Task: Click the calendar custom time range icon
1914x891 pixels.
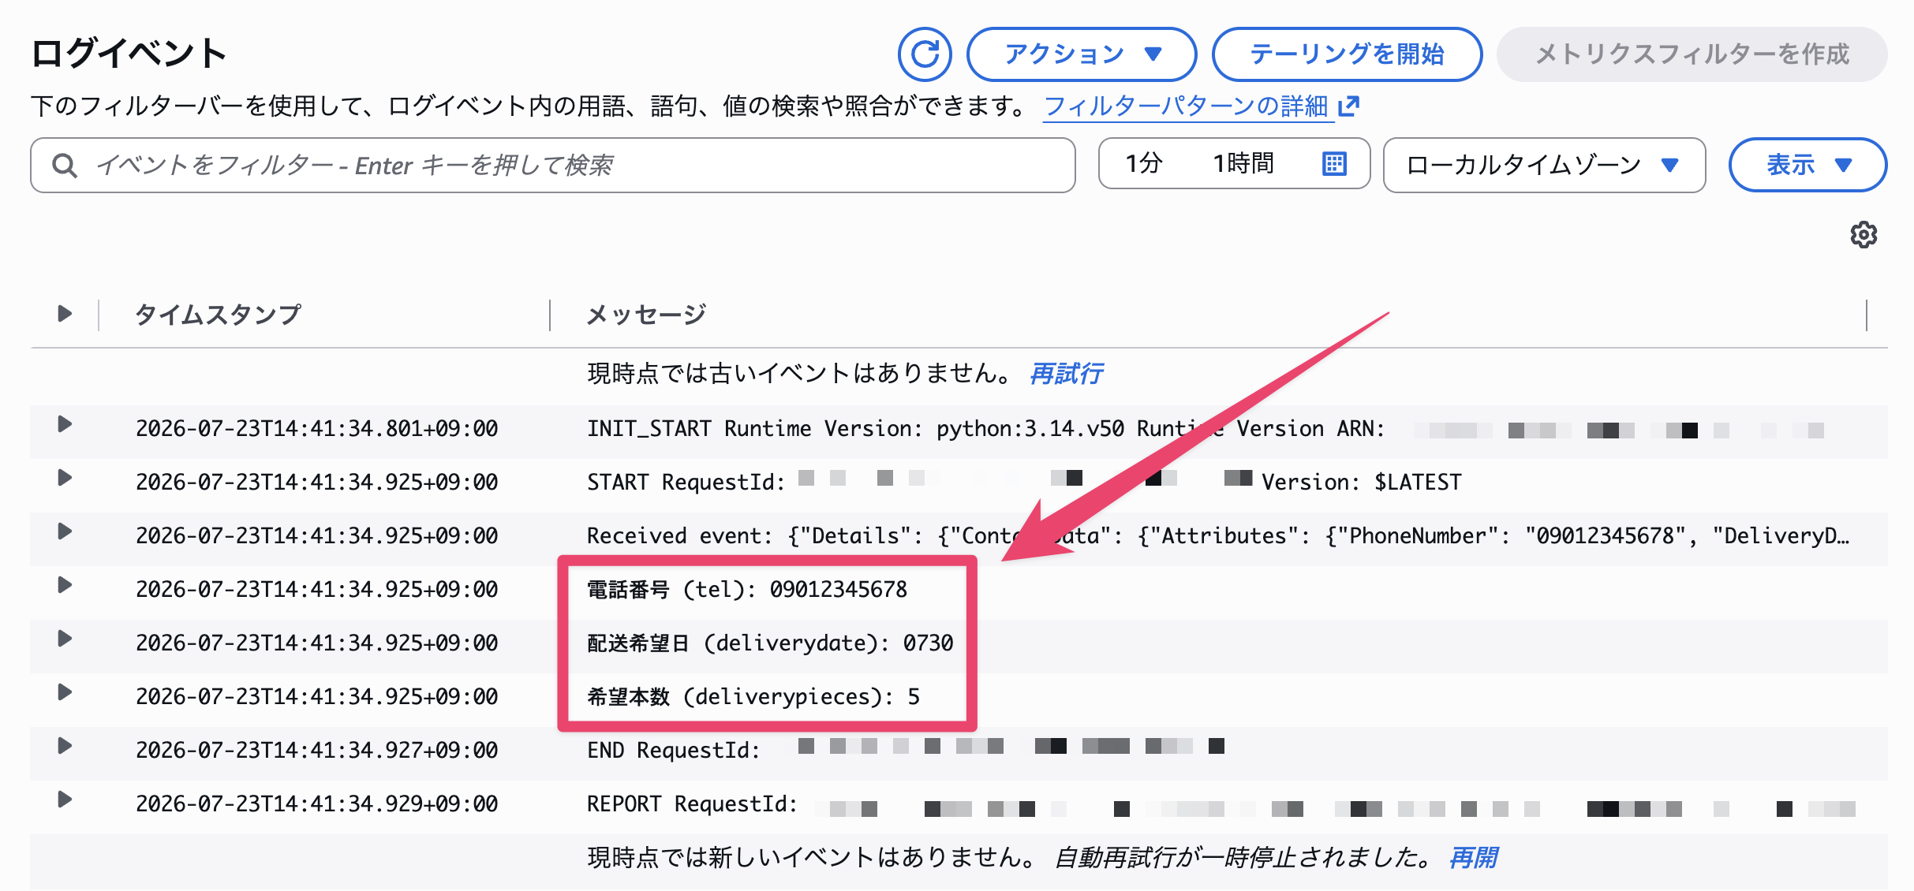Action: 1334,164
